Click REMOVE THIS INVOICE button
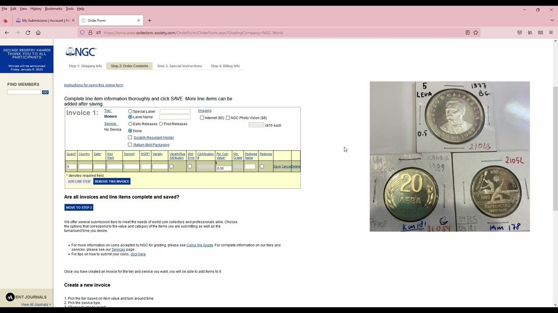558x313 pixels. pos(112,181)
